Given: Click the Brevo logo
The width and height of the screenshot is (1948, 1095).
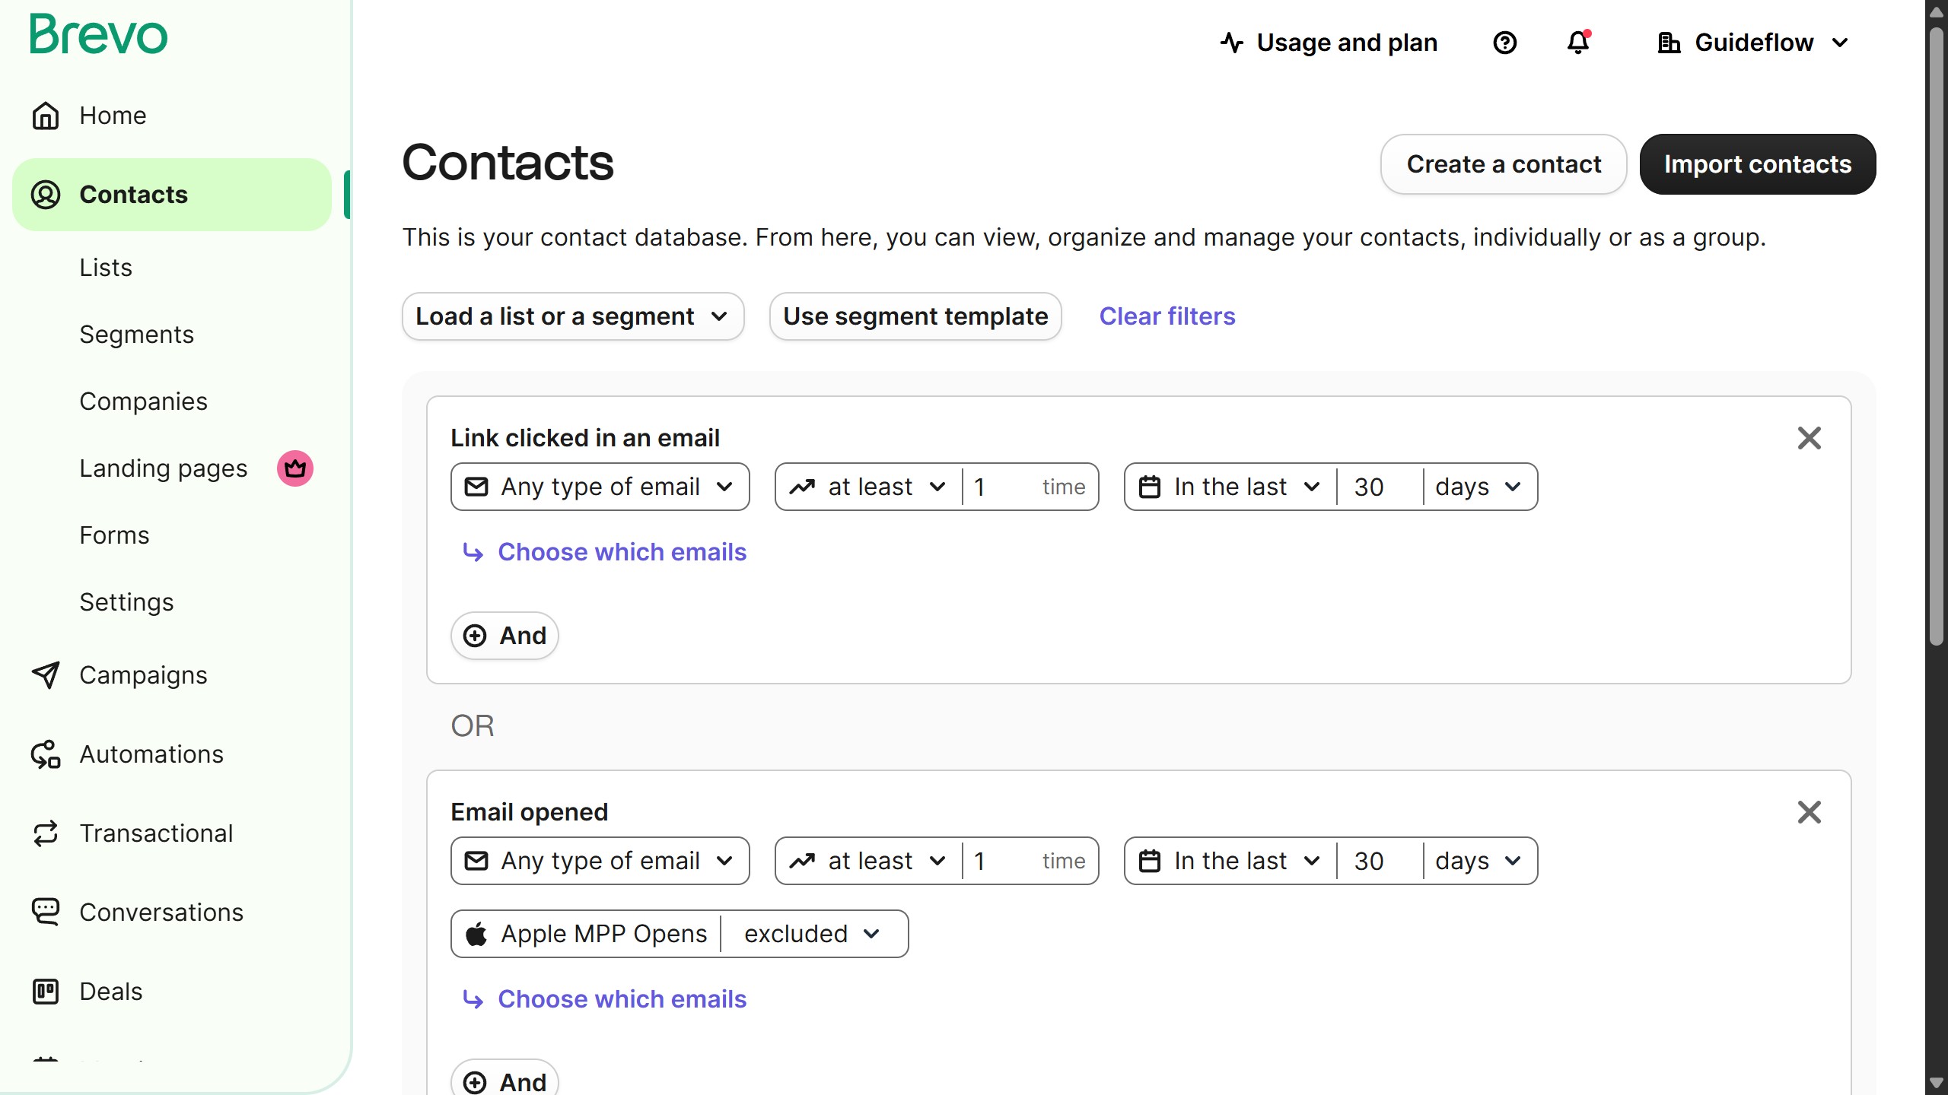Looking at the screenshot, I should point(98,35).
